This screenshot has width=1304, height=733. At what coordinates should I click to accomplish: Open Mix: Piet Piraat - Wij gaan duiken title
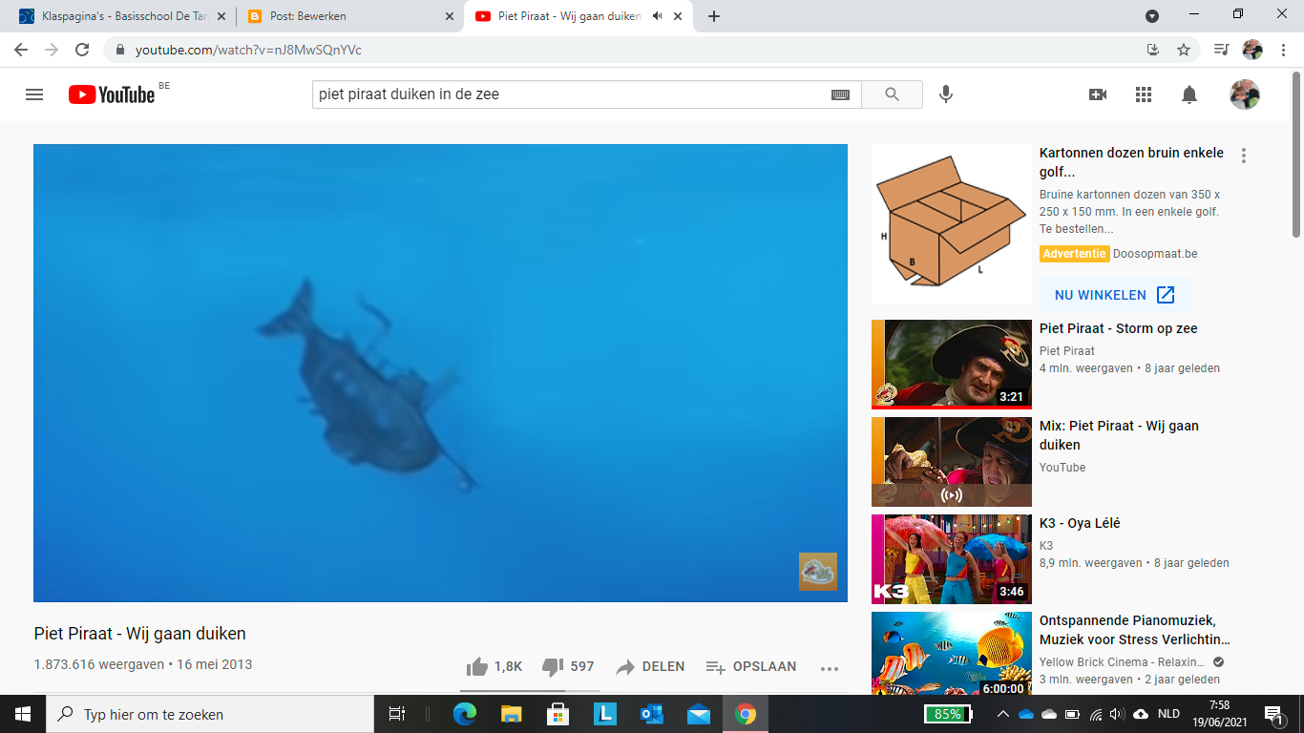pyautogui.click(x=1119, y=435)
